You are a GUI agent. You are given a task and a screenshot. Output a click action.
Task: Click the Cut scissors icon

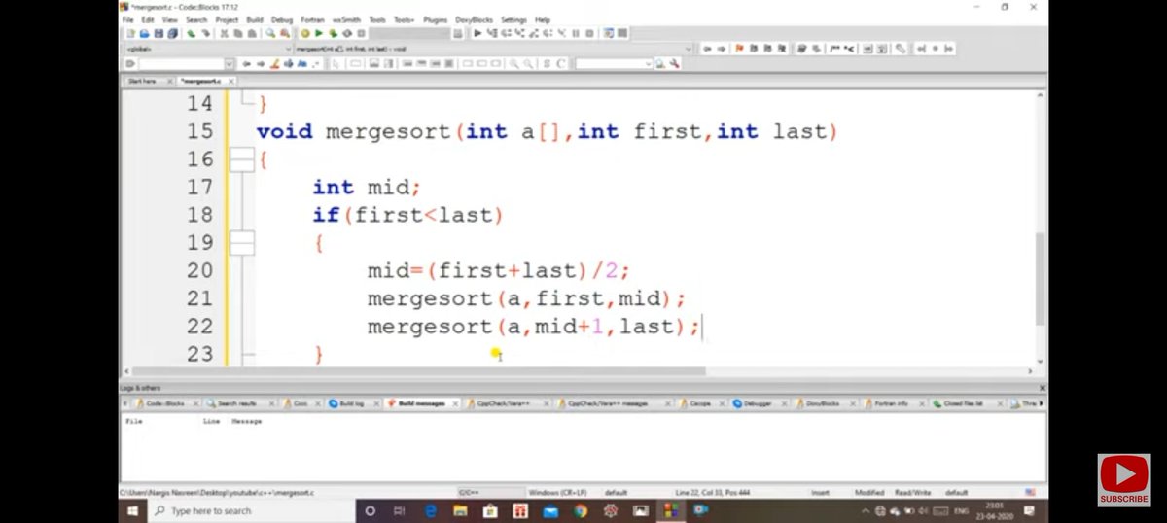(x=225, y=33)
